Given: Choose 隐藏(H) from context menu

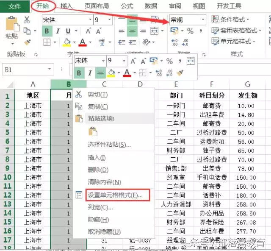Looking at the screenshot, I should [114, 220].
